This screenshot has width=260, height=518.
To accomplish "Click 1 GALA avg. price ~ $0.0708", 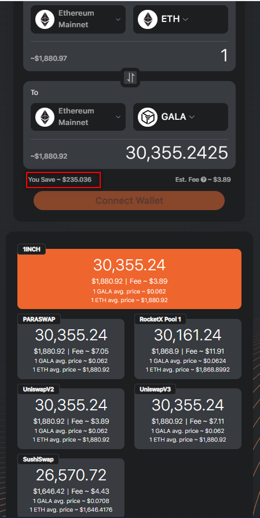I will (71, 501).
